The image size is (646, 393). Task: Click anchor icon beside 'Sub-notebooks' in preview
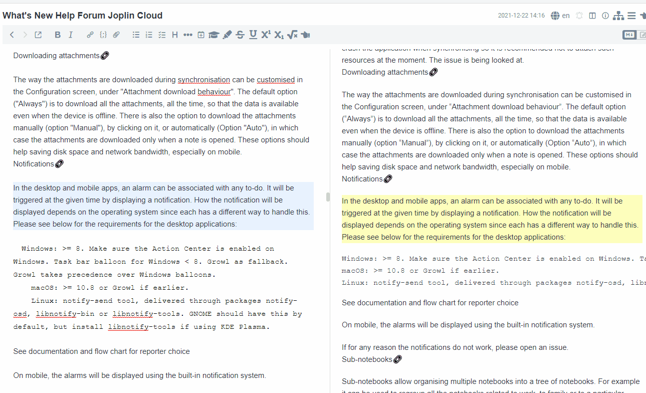tap(398, 359)
